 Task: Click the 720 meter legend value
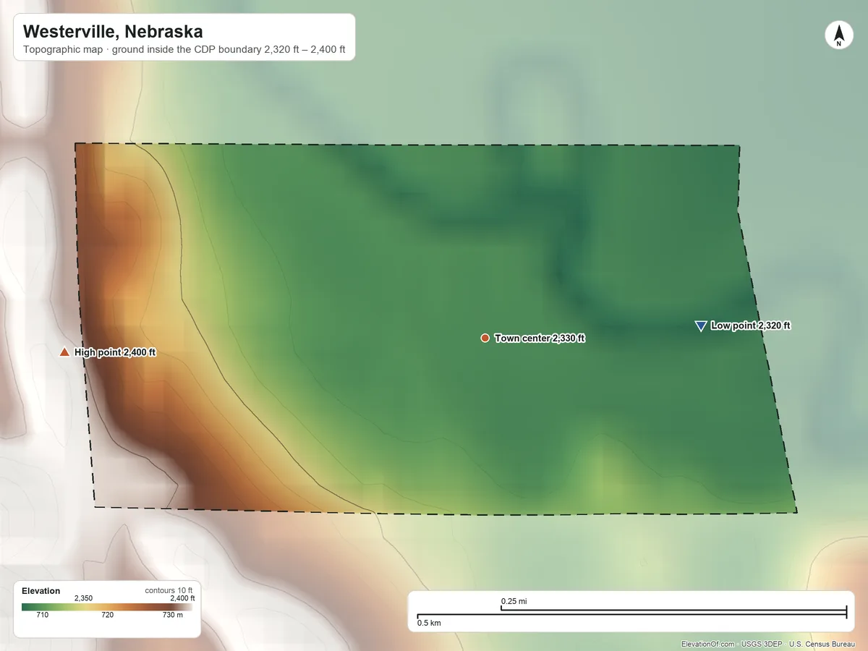[x=108, y=615]
